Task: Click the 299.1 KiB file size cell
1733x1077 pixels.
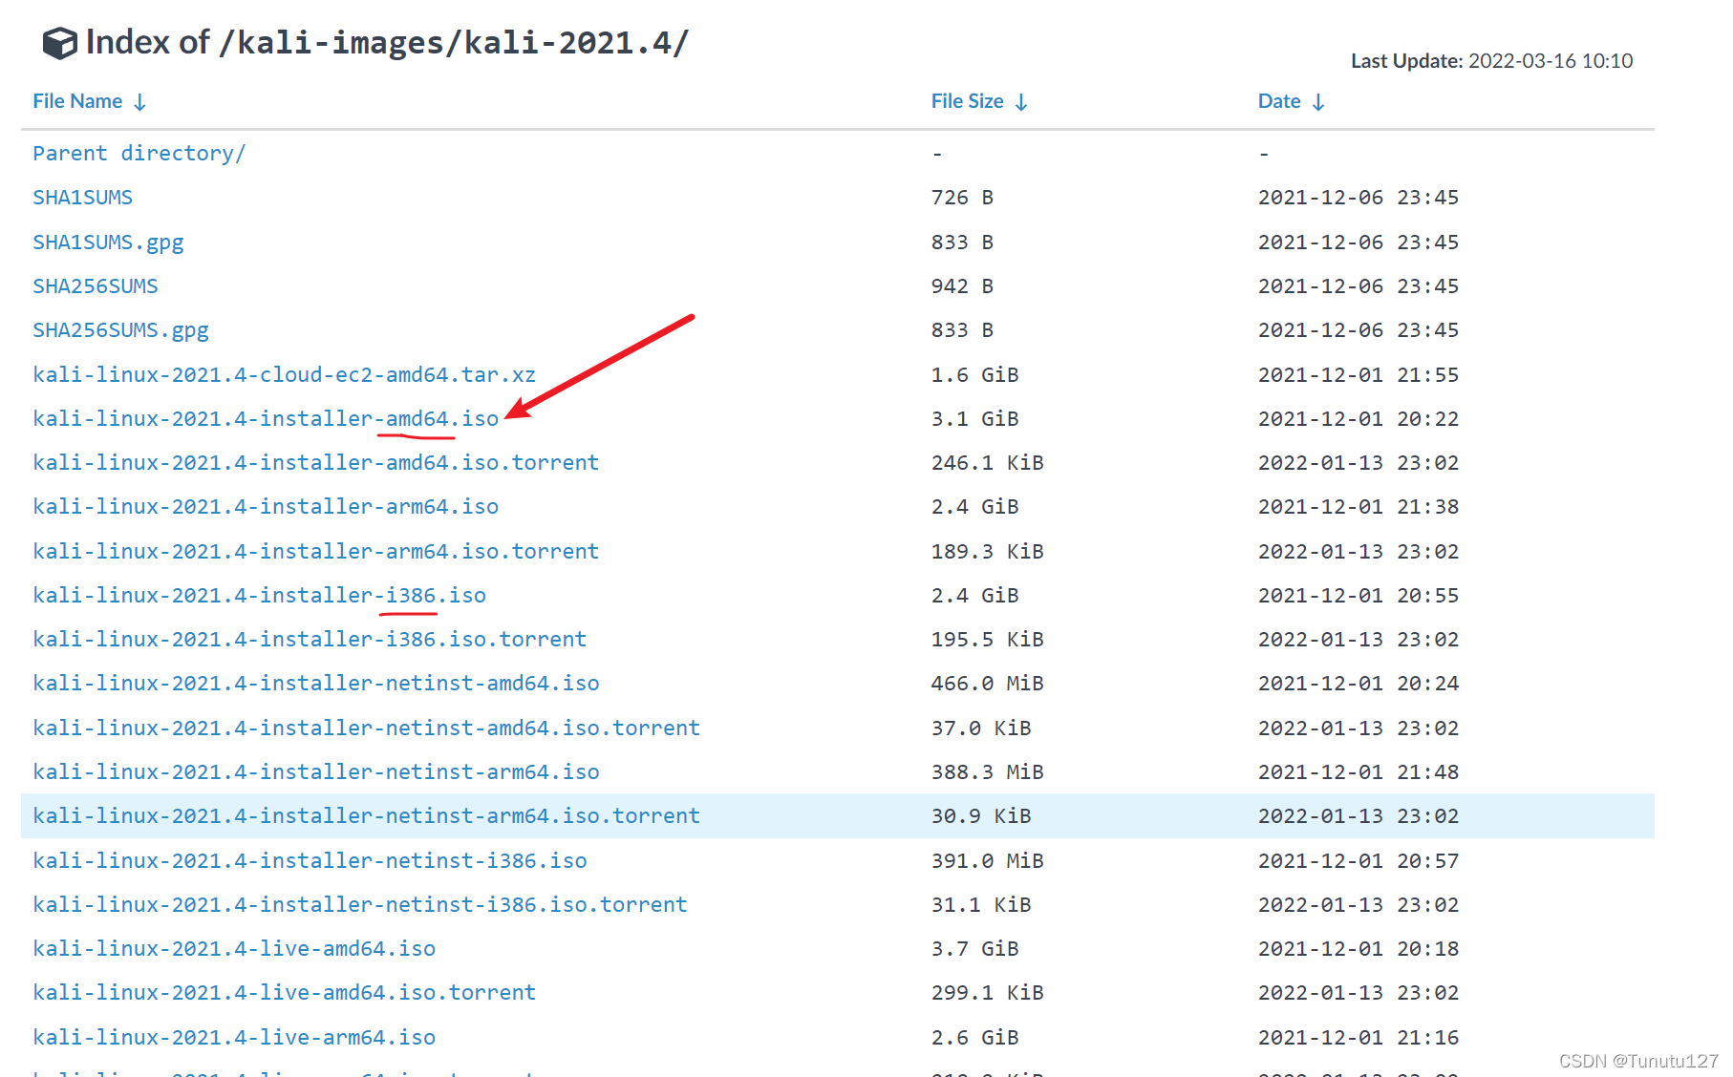Action: point(987,993)
